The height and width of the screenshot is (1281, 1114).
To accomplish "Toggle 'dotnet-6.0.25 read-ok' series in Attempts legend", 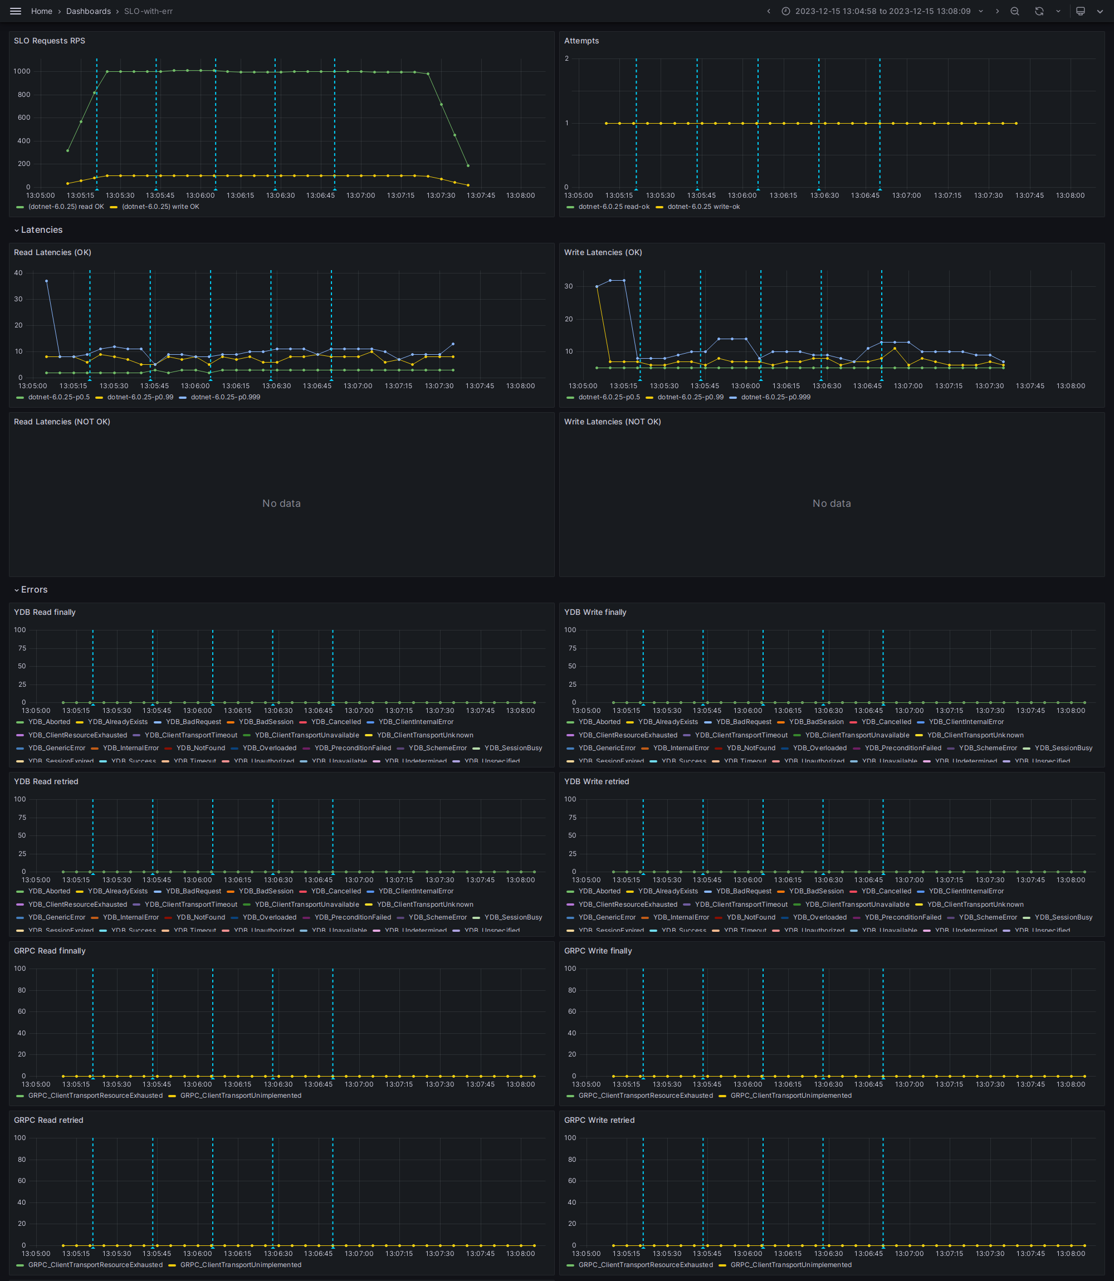I will click(x=614, y=207).
